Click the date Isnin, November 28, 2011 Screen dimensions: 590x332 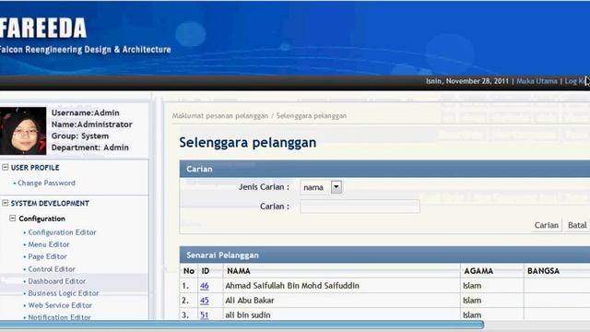pos(467,81)
